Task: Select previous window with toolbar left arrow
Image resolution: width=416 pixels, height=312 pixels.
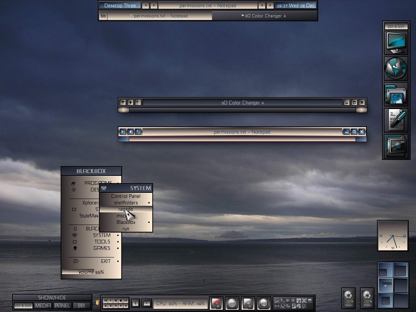Action: pos(262,5)
